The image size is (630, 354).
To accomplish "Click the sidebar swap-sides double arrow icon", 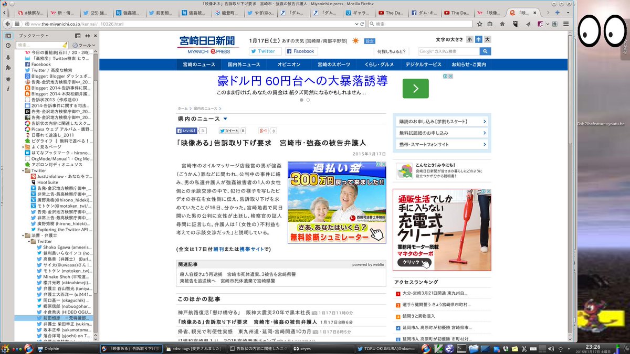I will [88, 36].
